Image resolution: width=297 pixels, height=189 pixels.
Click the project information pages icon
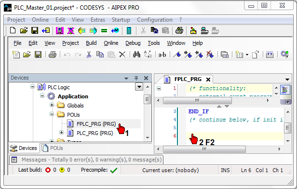[225, 54]
